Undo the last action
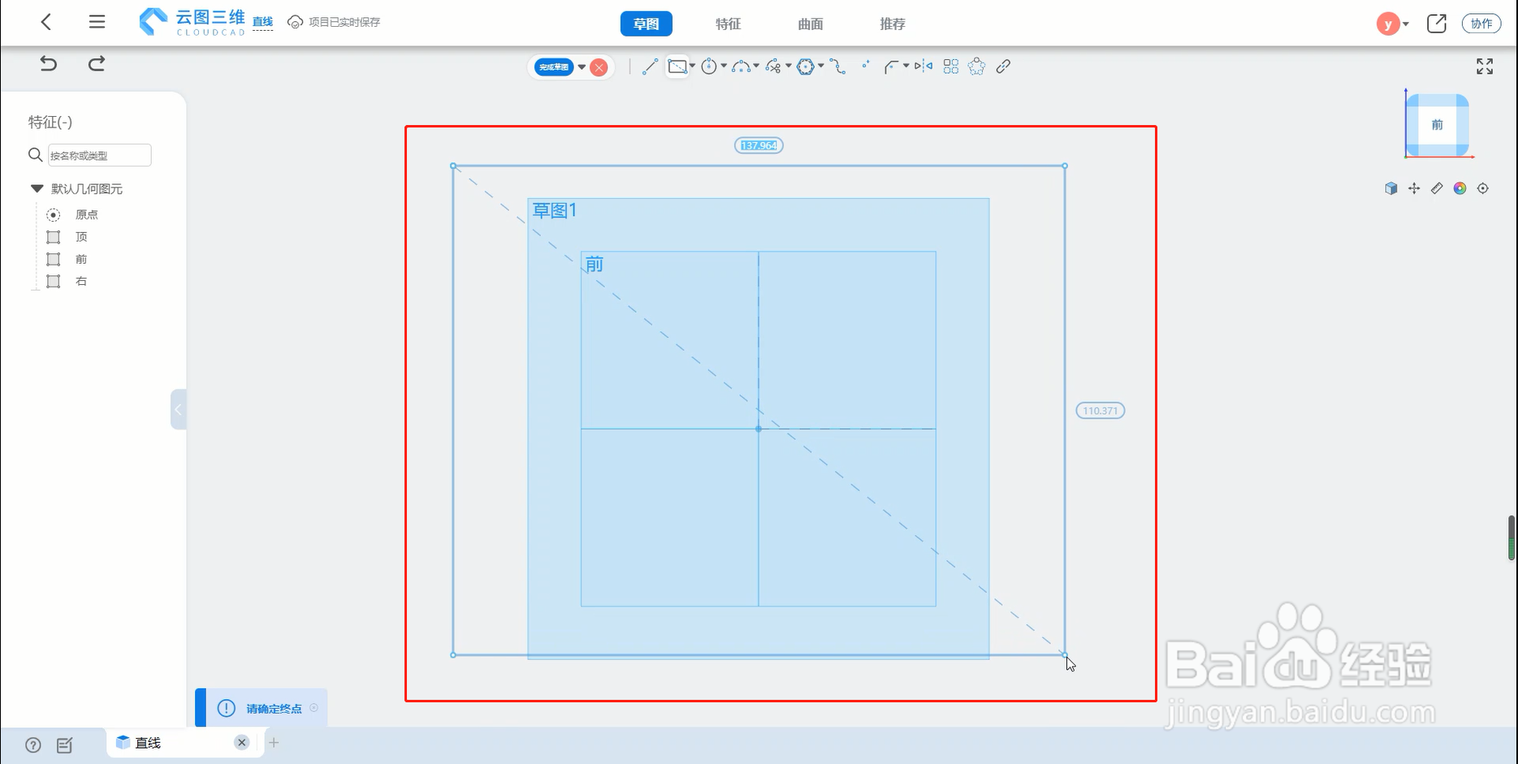1518x764 pixels. 49,63
